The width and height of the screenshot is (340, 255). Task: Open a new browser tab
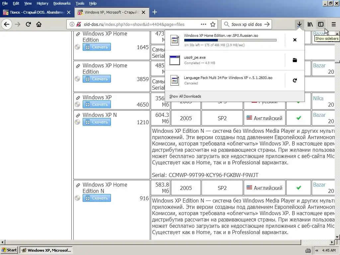[155, 12]
